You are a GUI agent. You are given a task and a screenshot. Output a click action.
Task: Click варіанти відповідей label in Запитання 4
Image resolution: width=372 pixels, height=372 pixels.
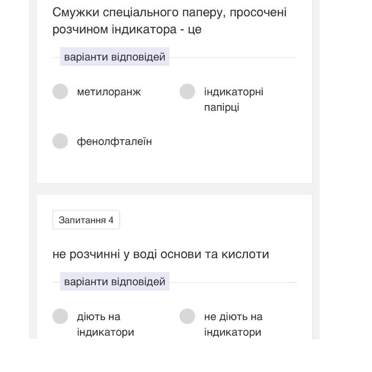(x=115, y=282)
